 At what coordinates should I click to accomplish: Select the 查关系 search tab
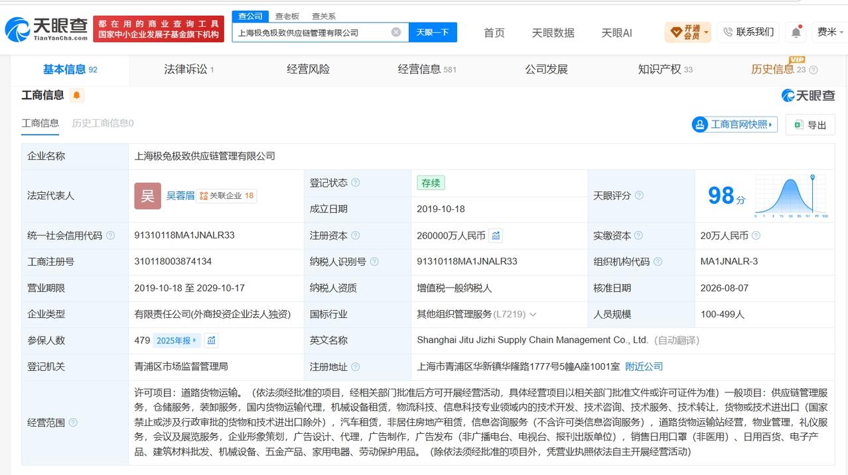click(324, 16)
